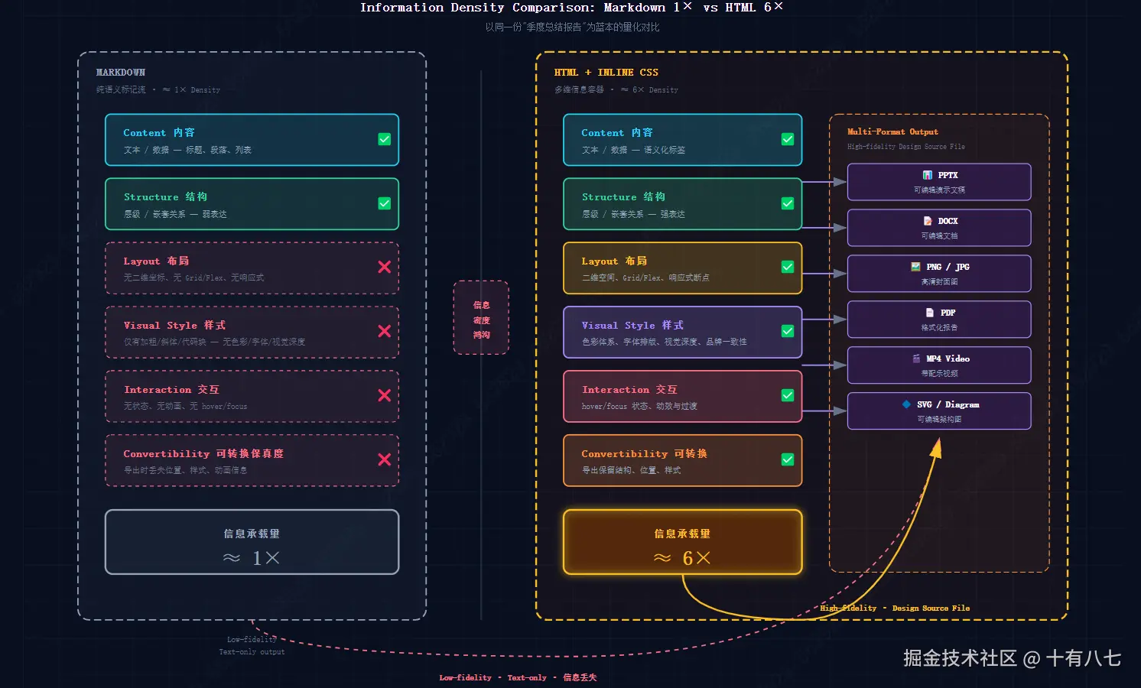Click the HTML Convertibility 可转换 card title

click(644, 453)
